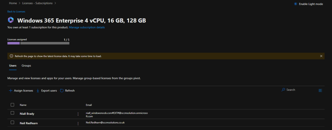Click the Refresh circular arrow icon
Image resolution: width=332 pixels, height=130 pixels.
(x=62, y=90)
